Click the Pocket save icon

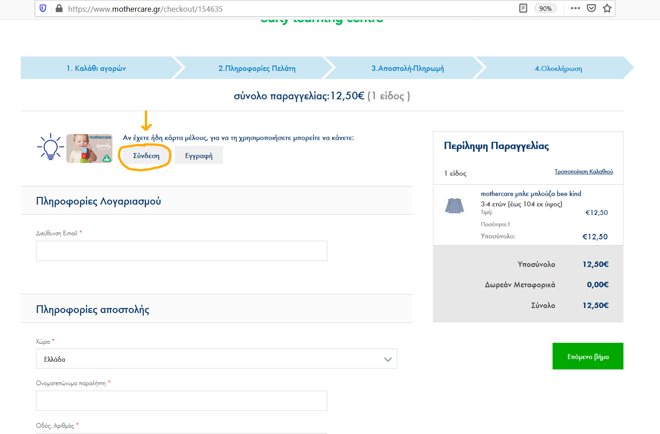click(591, 8)
